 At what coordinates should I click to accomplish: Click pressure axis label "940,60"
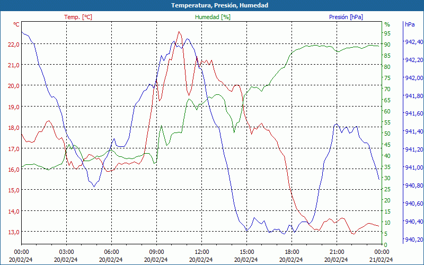413,204
